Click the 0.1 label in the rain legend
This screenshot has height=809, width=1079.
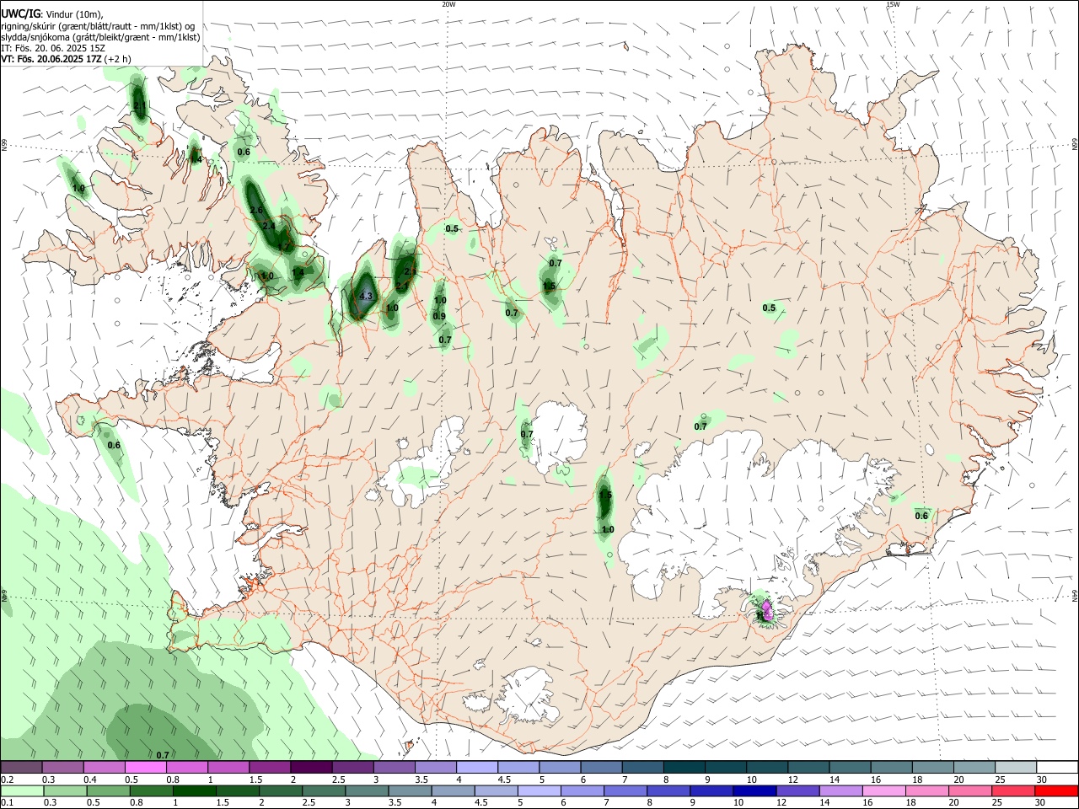(x=7, y=802)
